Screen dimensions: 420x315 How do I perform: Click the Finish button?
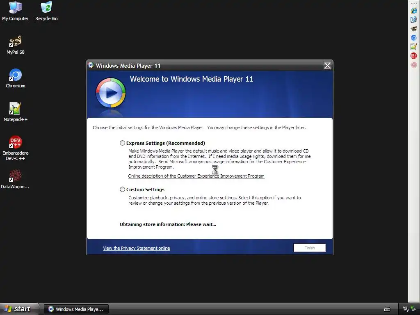coord(309,248)
